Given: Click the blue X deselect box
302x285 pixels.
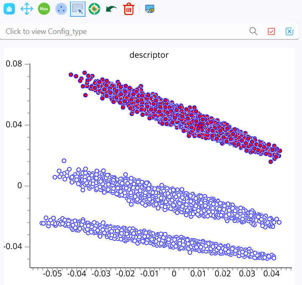Looking at the screenshot, I should (x=289, y=31).
